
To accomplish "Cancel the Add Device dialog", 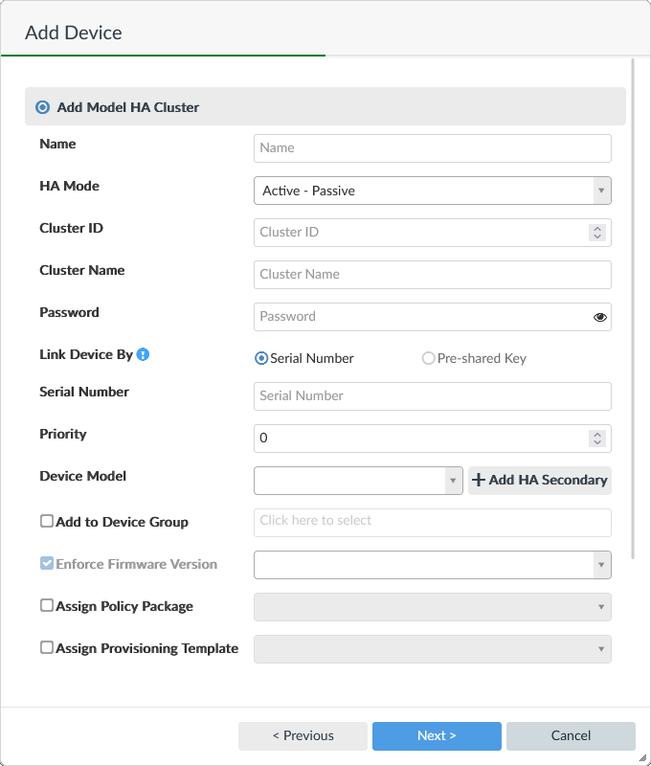I will pos(571,735).
